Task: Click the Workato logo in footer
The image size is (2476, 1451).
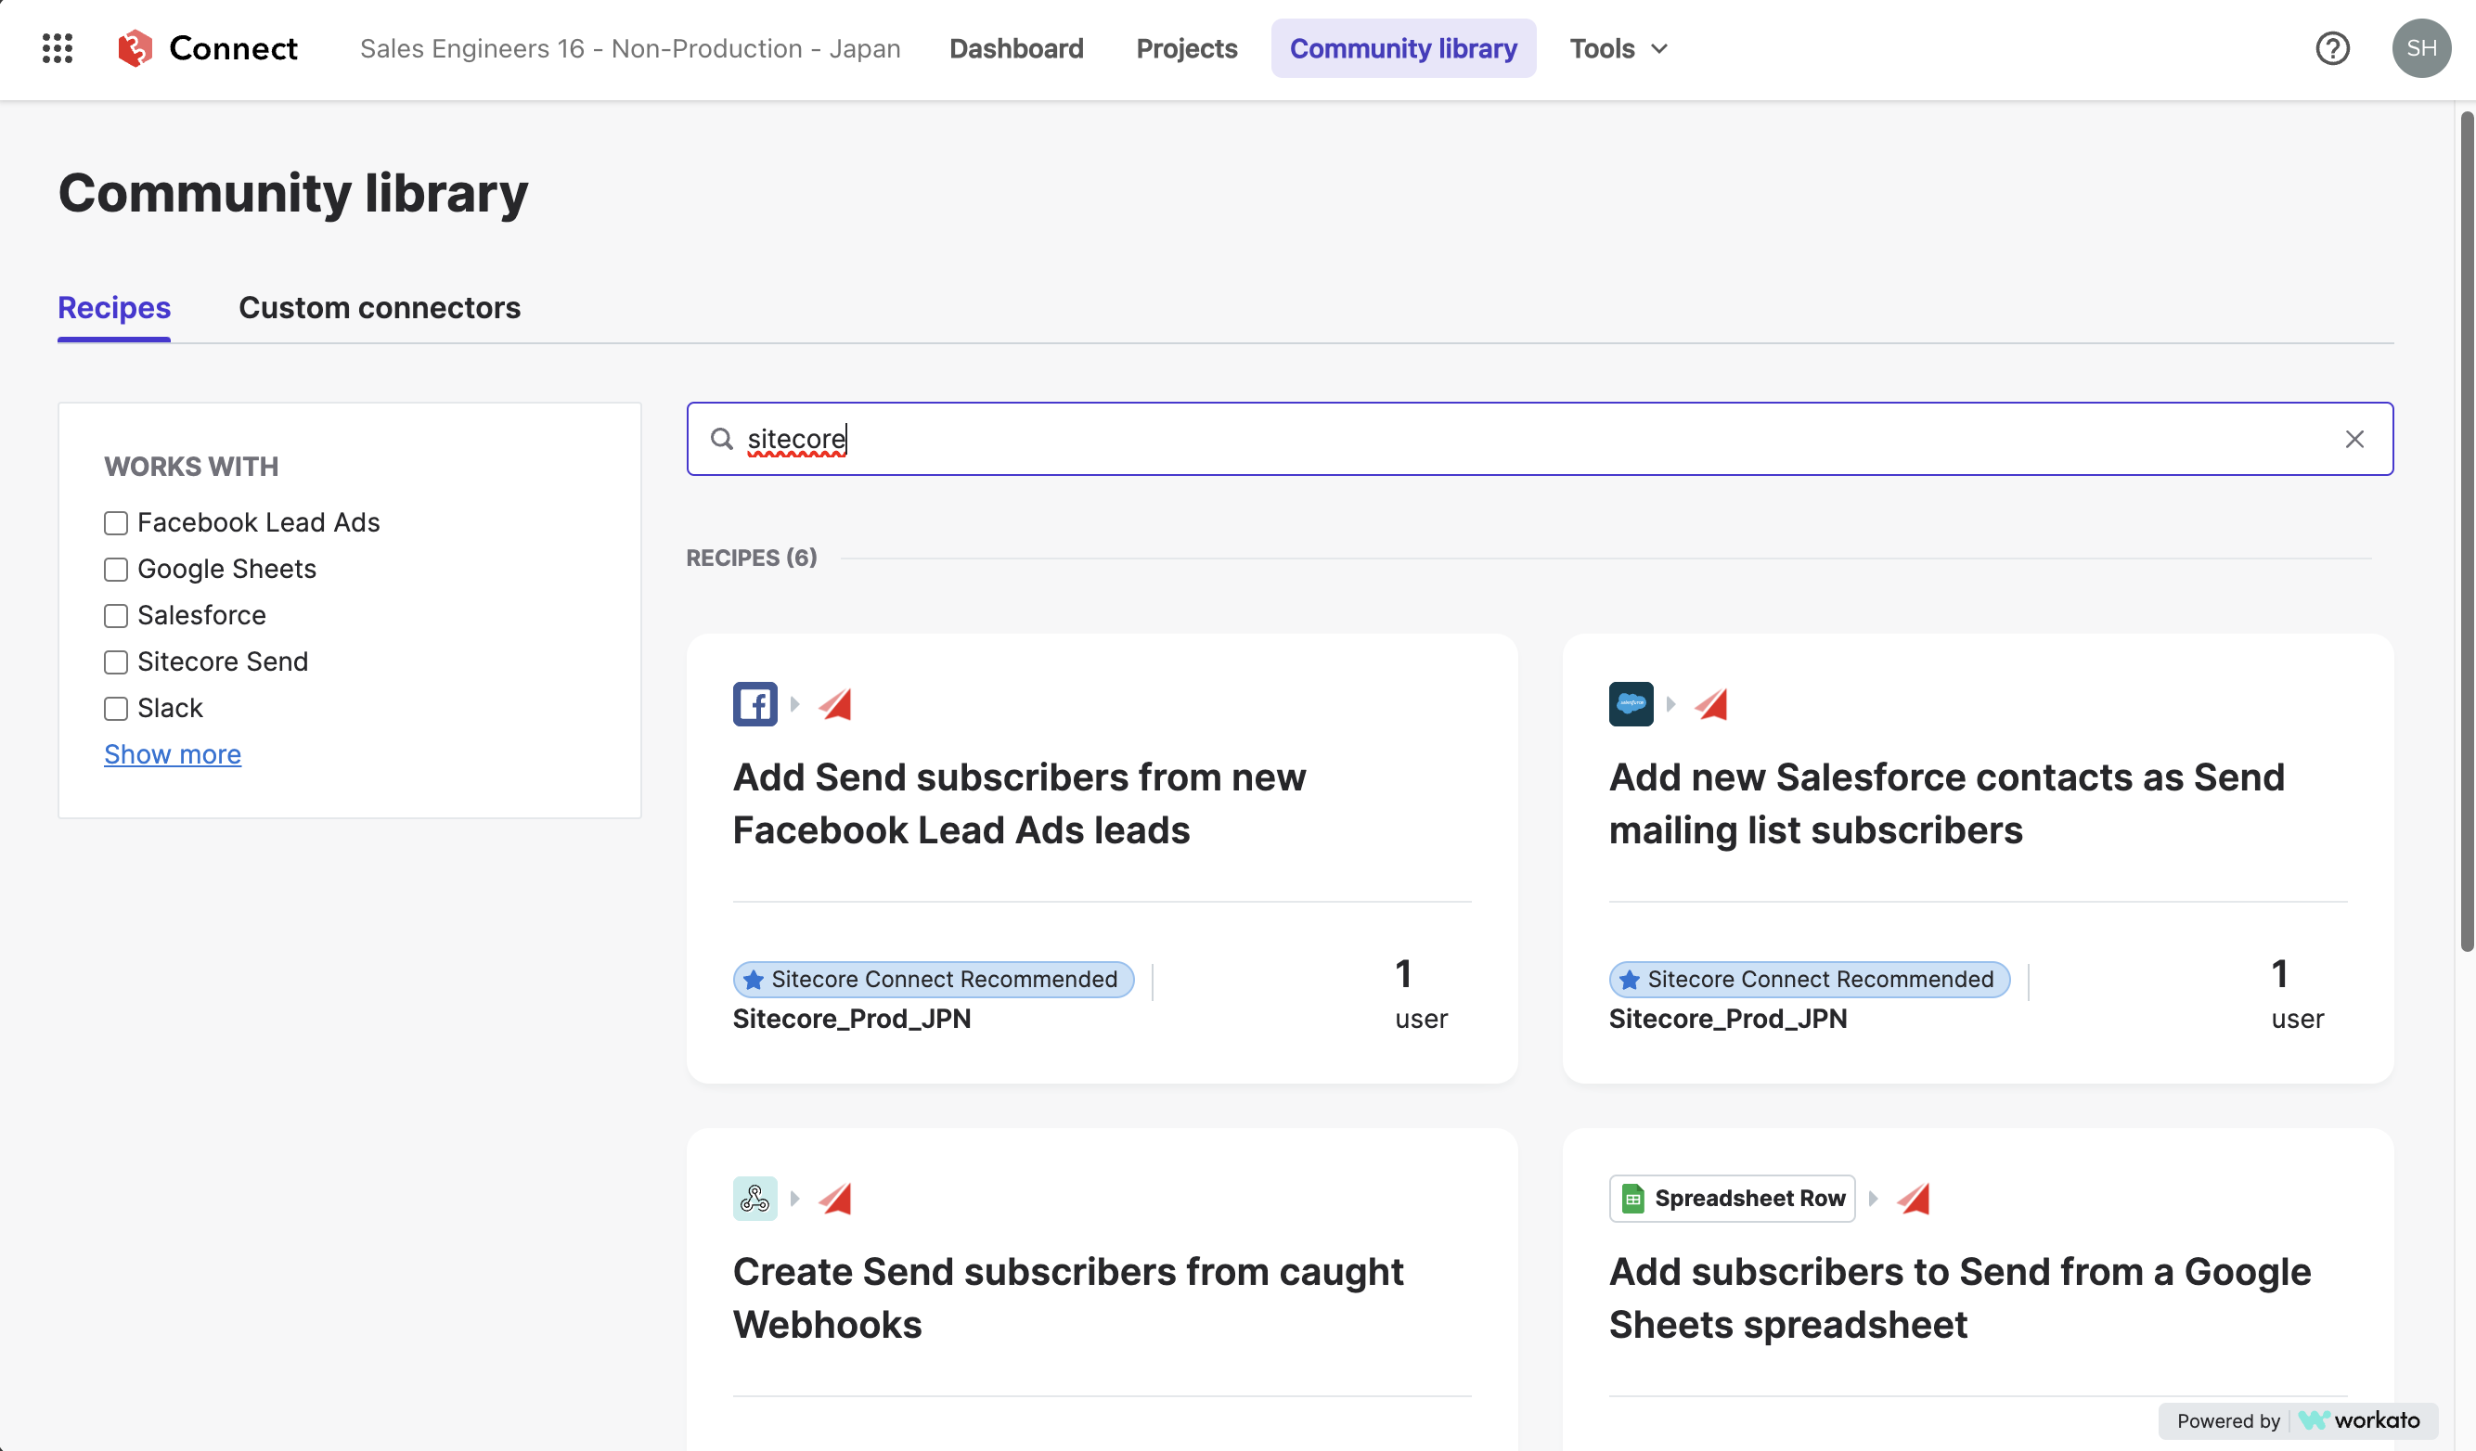Action: tap(2359, 1420)
